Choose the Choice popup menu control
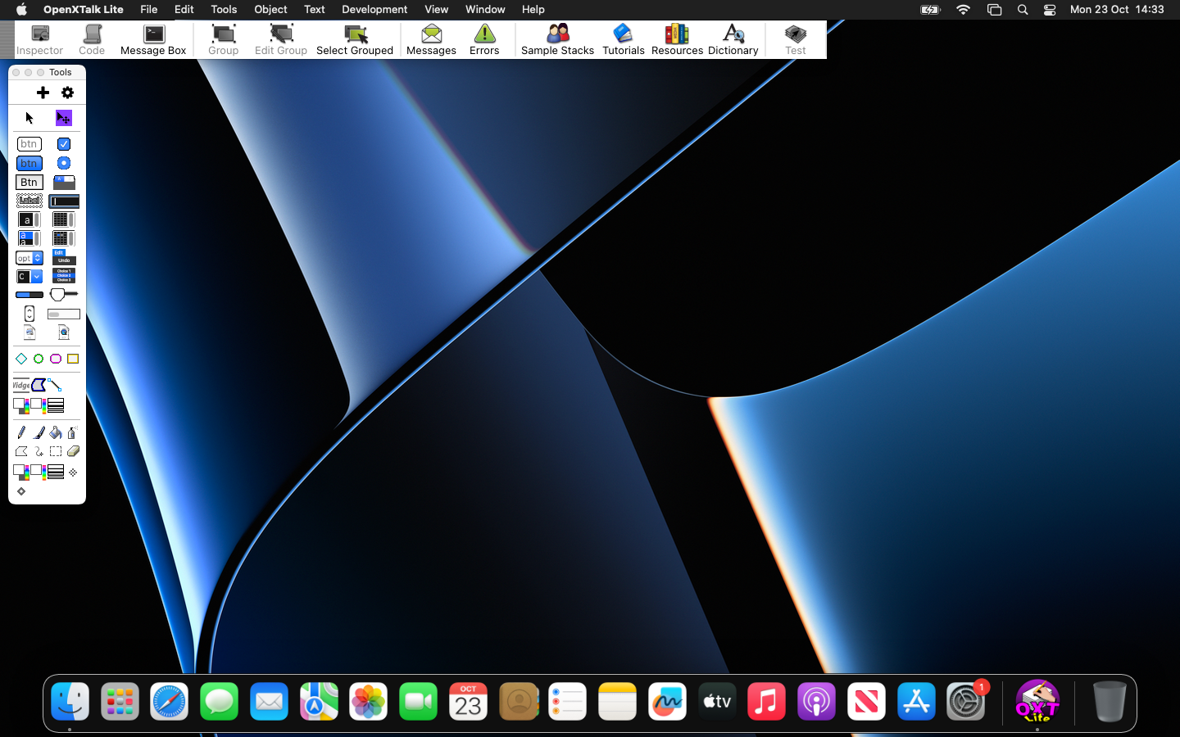Viewport: 1180px width, 737px height. pos(64,276)
